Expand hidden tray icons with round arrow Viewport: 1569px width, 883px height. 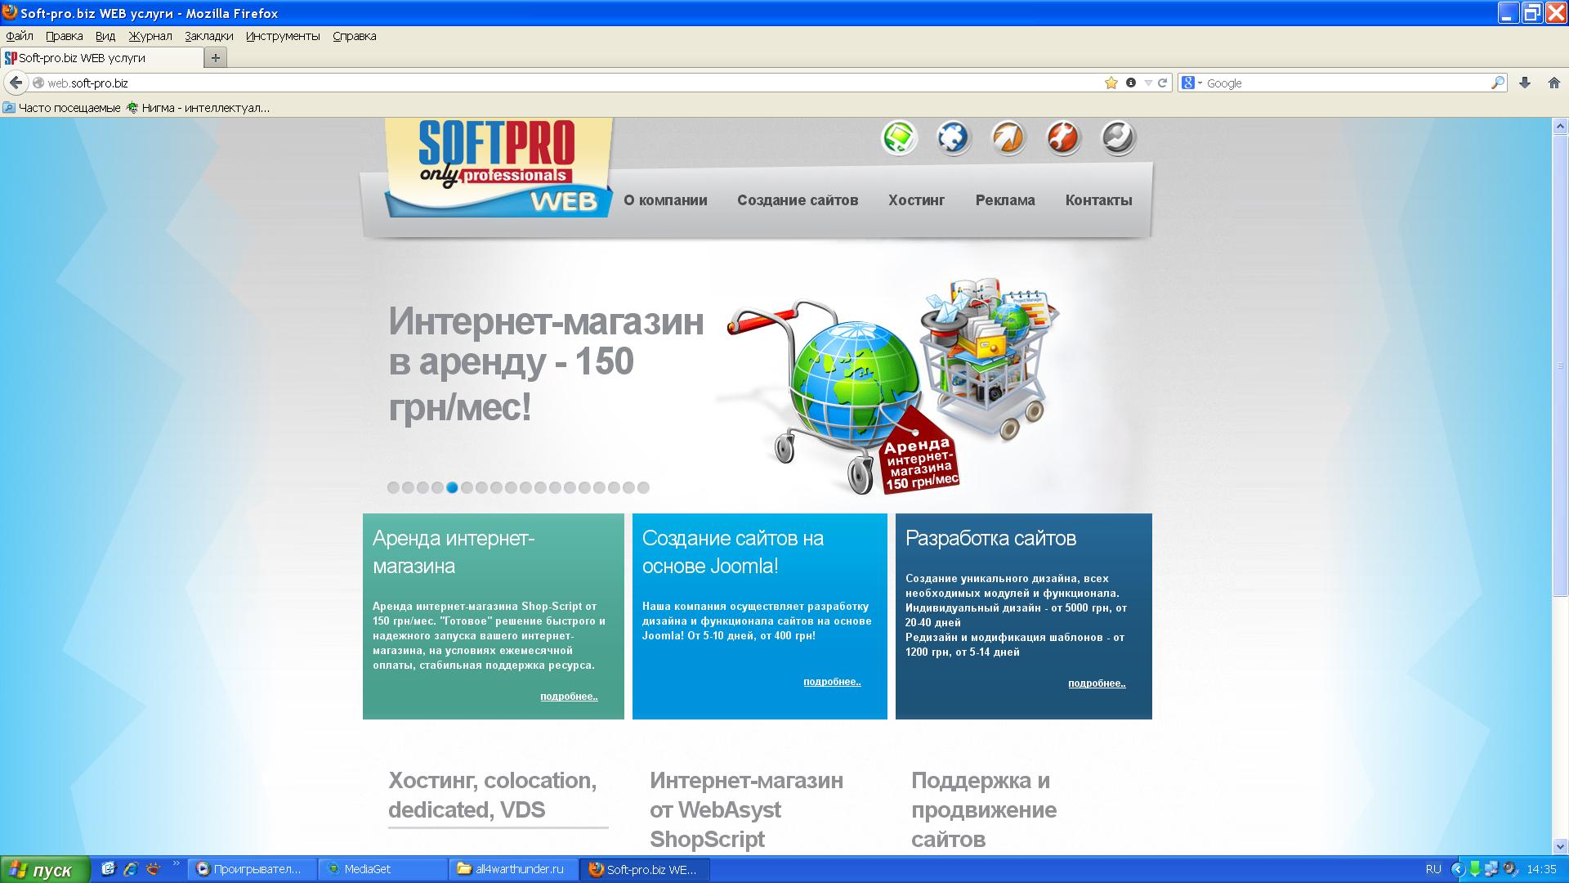[x=1458, y=869]
